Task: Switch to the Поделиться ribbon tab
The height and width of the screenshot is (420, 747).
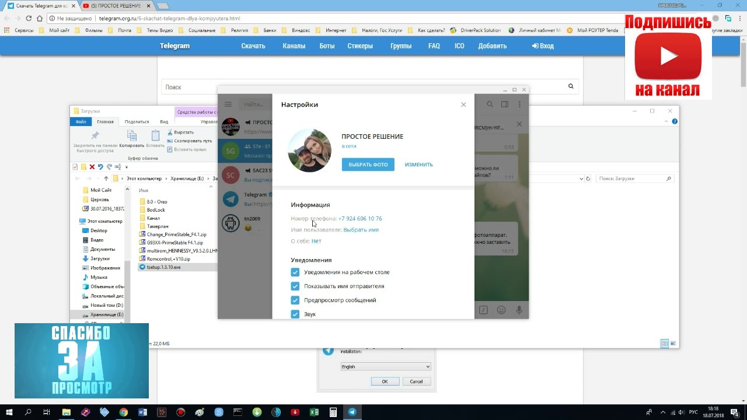Action: click(137, 121)
